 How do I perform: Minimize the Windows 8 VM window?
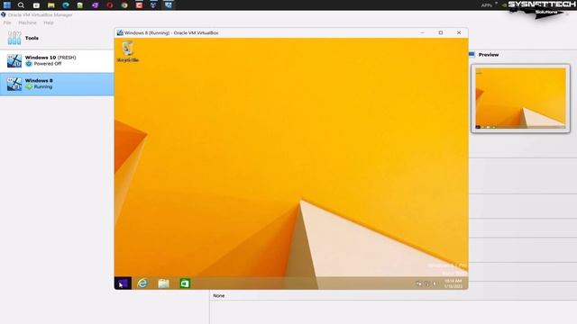click(423, 32)
